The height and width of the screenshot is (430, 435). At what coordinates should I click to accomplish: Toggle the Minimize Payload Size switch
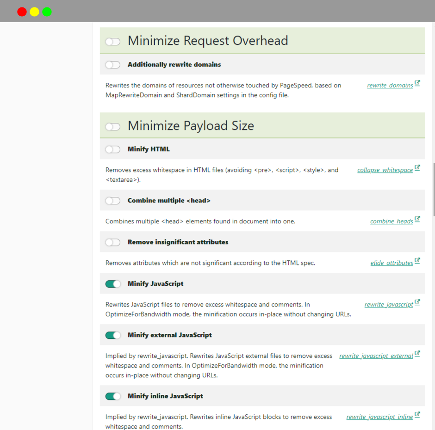point(112,127)
